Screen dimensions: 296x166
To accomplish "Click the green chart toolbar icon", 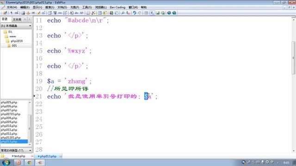I will click(158, 13).
